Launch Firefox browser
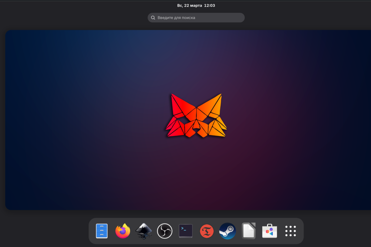This screenshot has width=371, height=247. [x=123, y=231]
